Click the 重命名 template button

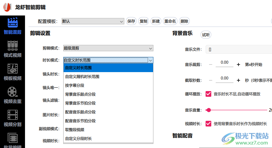point(170,21)
